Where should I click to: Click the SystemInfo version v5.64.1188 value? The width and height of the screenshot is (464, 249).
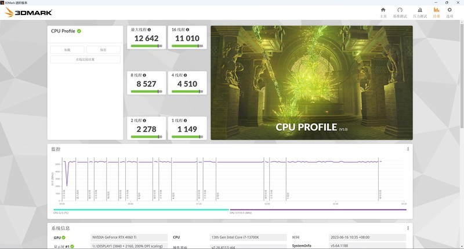click(x=368, y=246)
